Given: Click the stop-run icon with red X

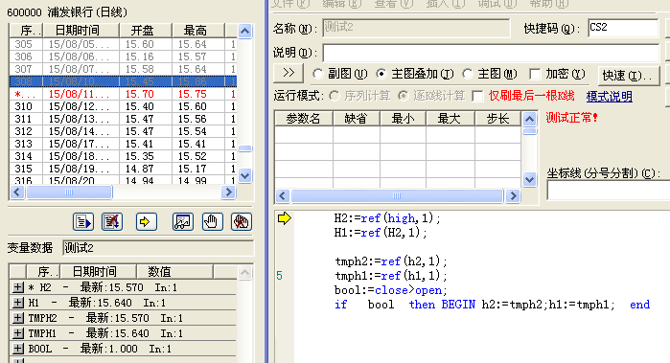Looking at the screenshot, I should click(112, 221).
